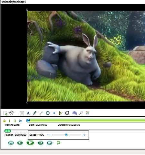Screen dimensions: 145x155
Task: Reset the working zone selection
Action: tap(20, 121)
